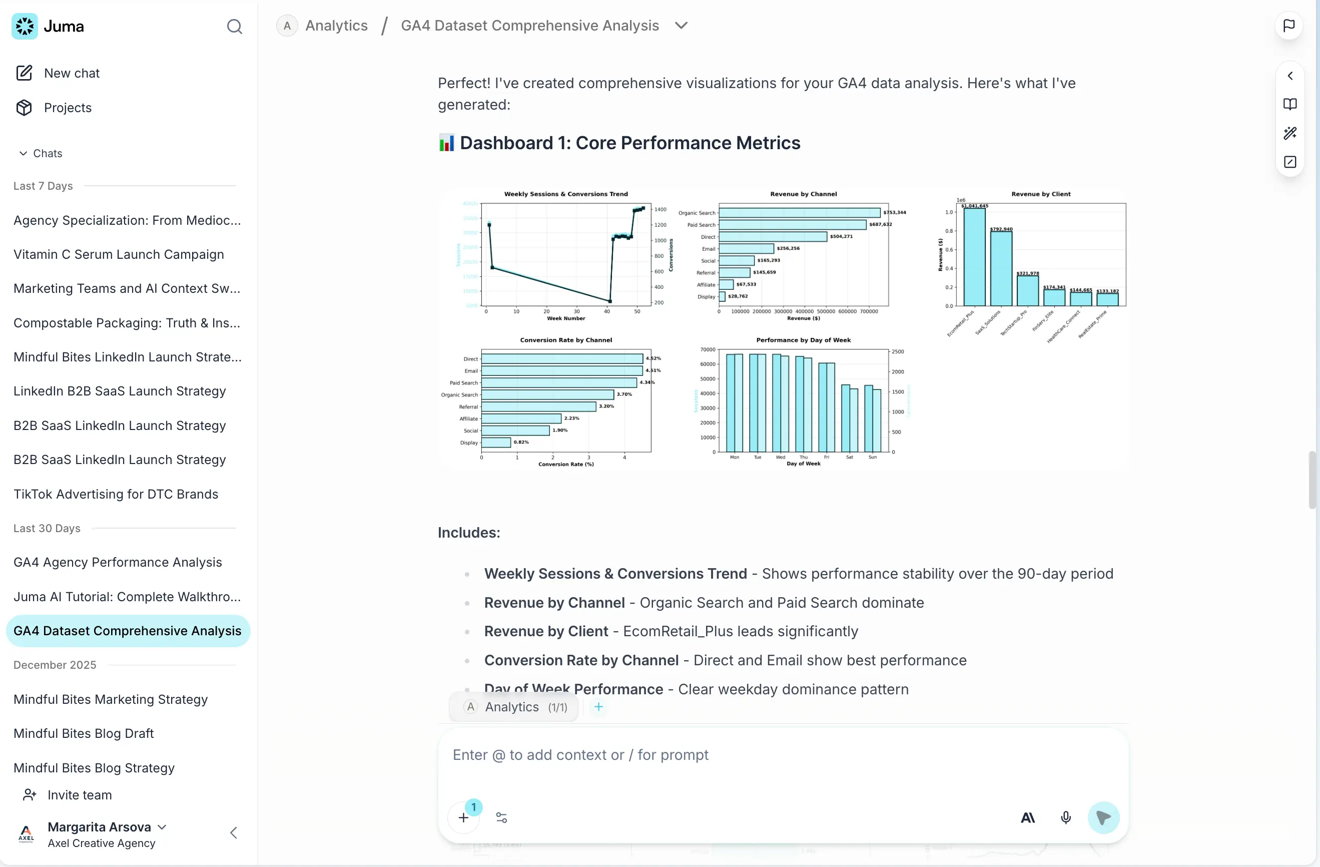Open Vitamin C Serum Launch Campaign chat
1320x867 pixels.
[119, 254]
